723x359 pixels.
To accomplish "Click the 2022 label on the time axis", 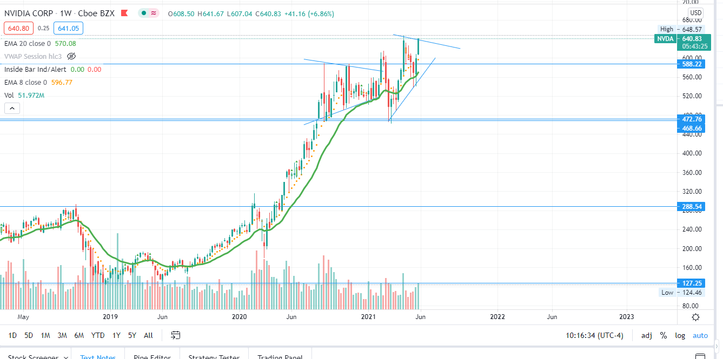I will (498, 317).
